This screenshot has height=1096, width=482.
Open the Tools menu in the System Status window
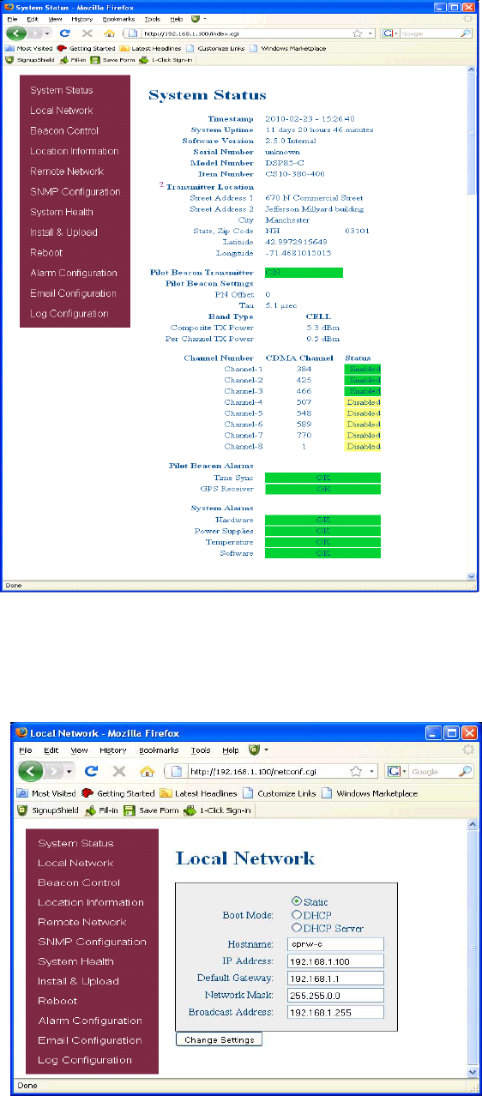(x=153, y=18)
